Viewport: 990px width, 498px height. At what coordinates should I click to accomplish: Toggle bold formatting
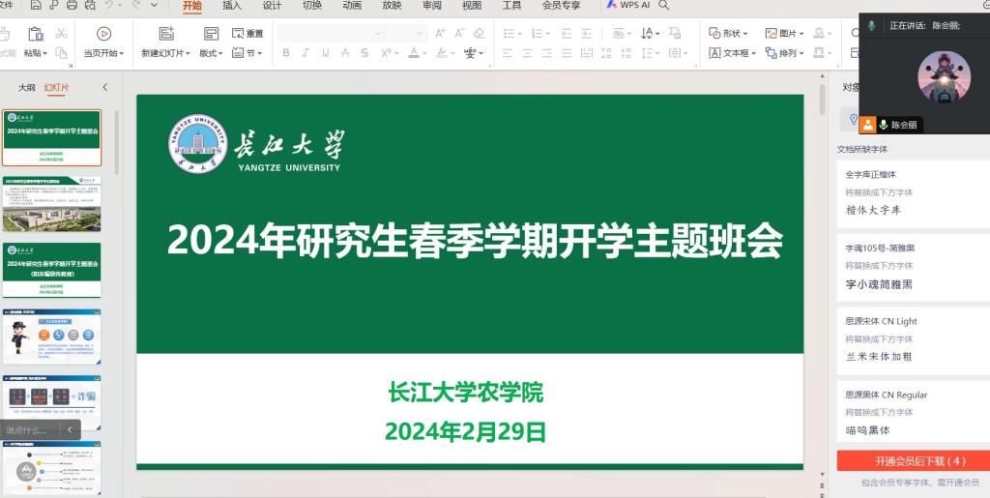(286, 53)
